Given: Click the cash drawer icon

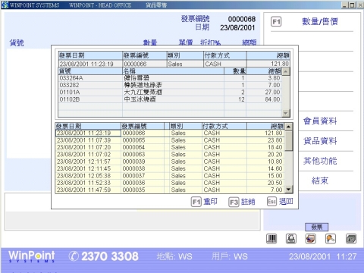Looking at the screenshot, I should (351, 239).
